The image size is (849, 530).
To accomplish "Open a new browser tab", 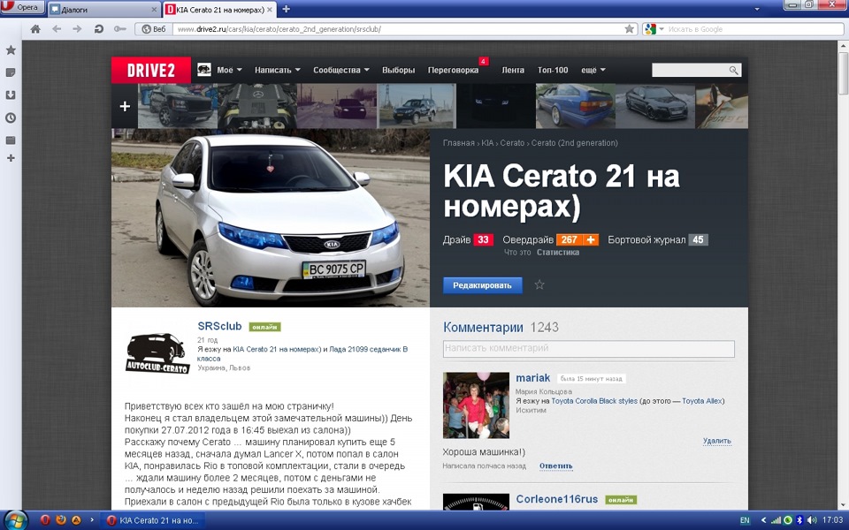I will pyautogui.click(x=286, y=9).
